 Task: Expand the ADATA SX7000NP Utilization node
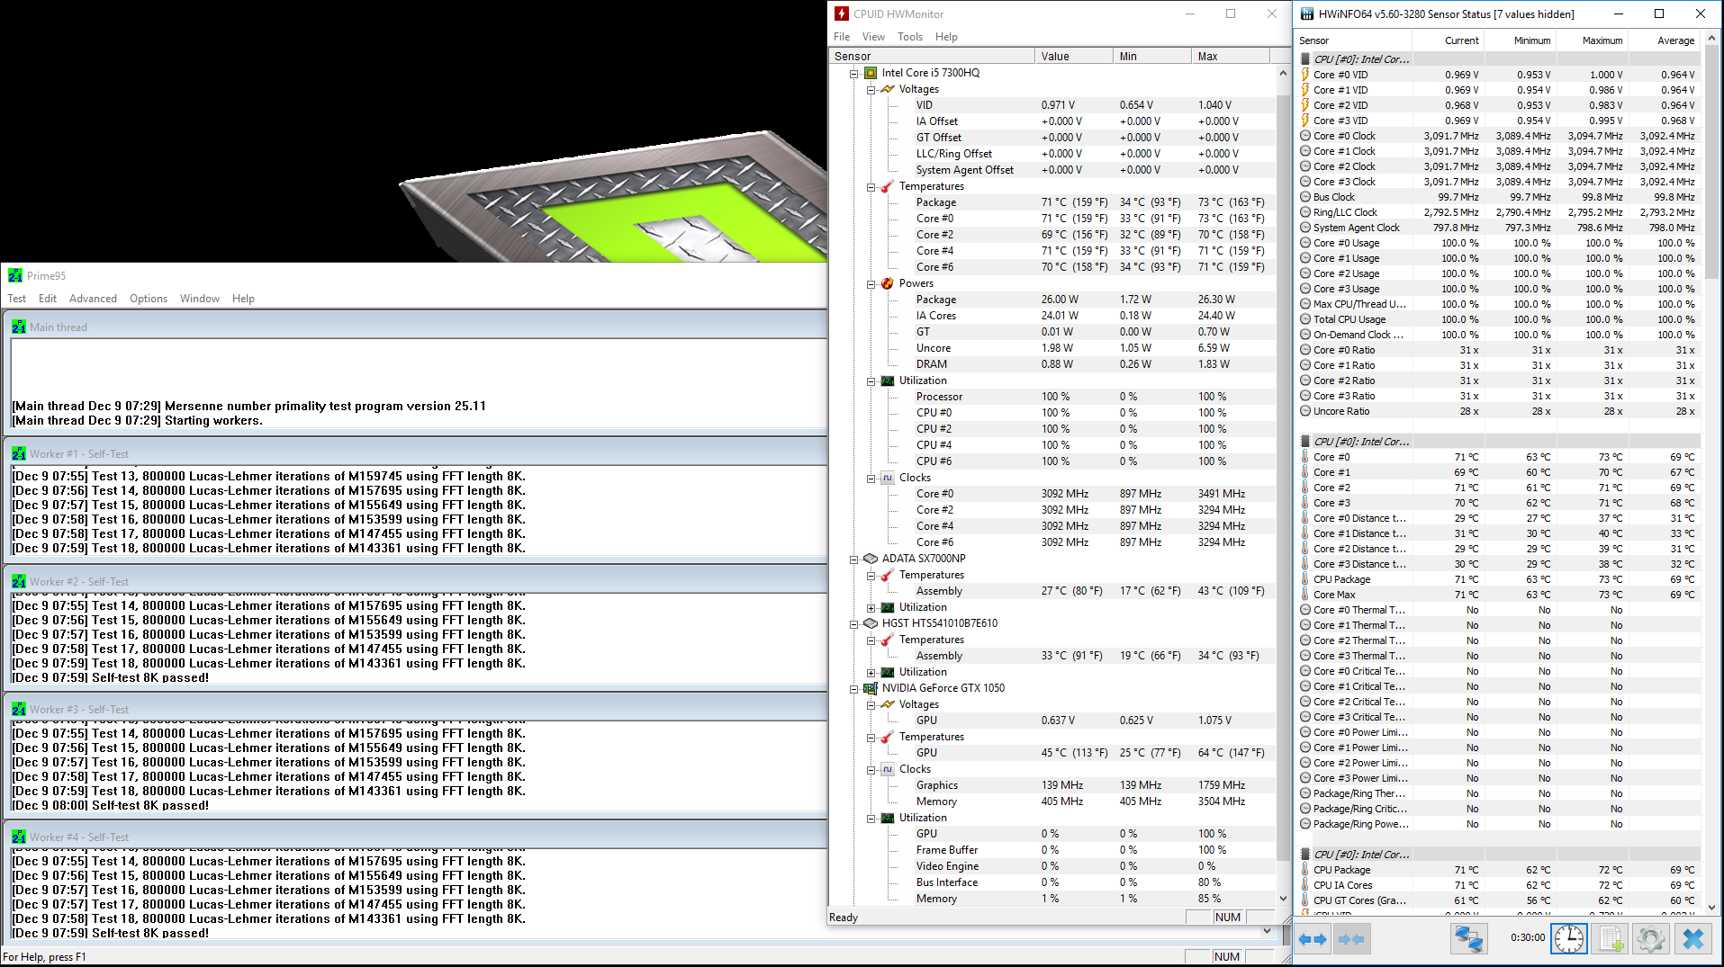(x=871, y=608)
